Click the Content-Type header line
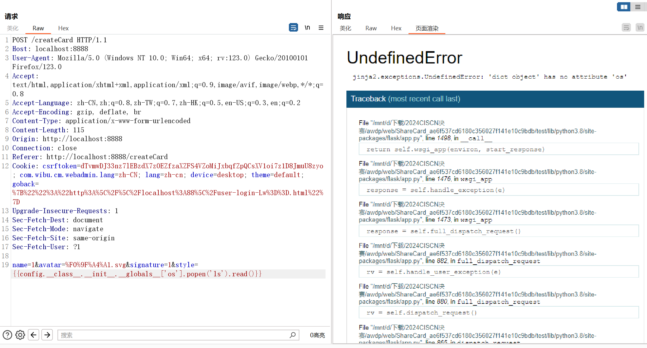Screen dimensions: 647x348 (x=101, y=121)
